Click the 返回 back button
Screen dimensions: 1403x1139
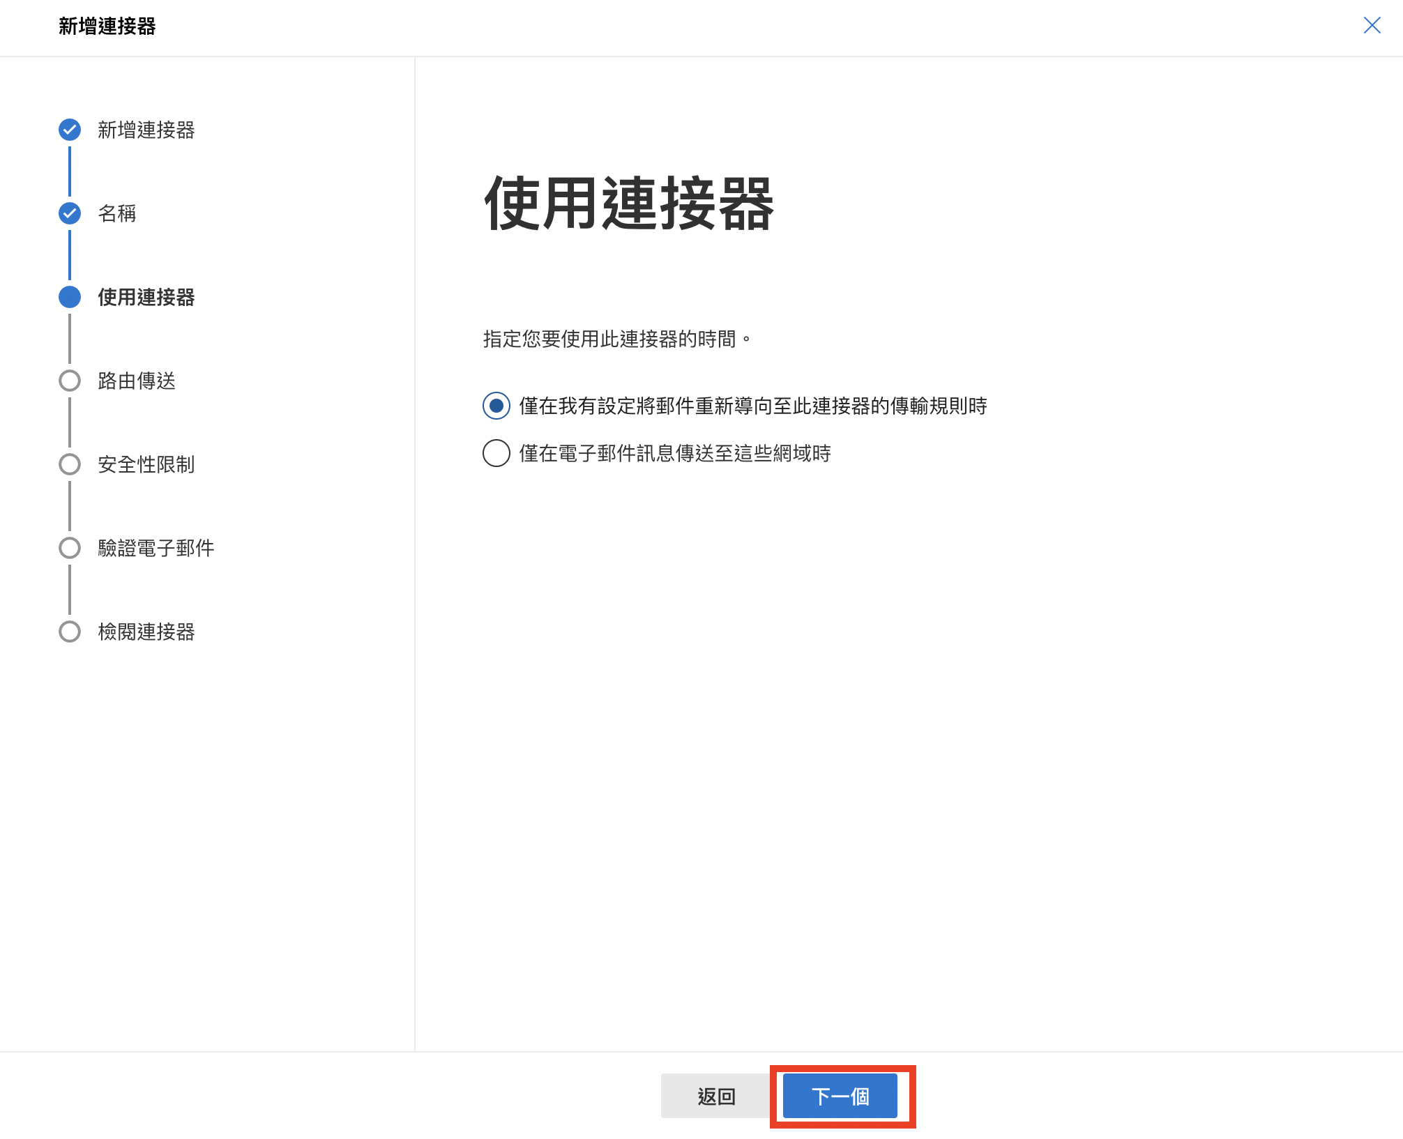point(716,1096)
